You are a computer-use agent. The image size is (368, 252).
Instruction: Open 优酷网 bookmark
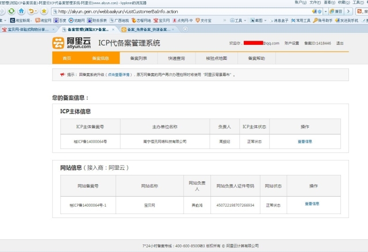[76, 21]
